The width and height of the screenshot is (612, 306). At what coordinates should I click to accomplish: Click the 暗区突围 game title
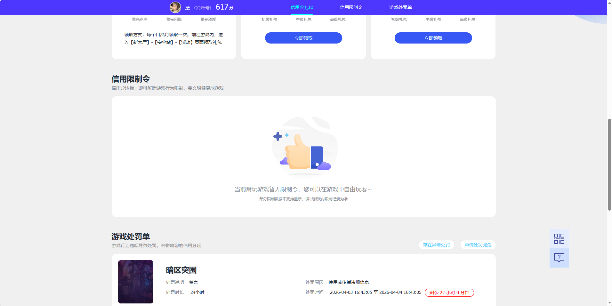[x=181, y=270]
